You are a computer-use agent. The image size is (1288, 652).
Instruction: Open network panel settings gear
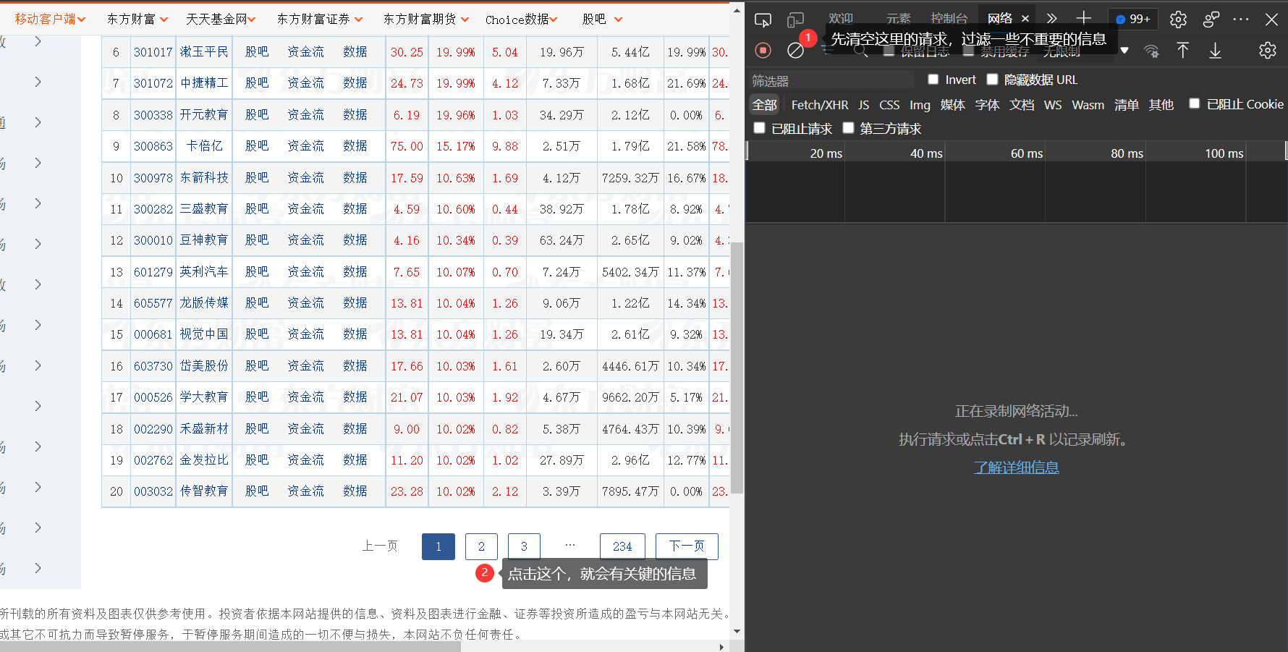point(1267,50)
